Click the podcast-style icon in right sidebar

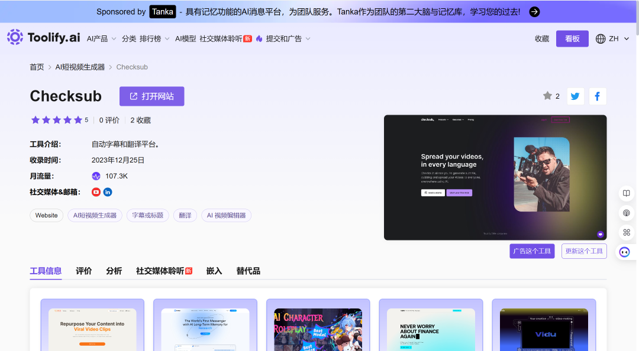627,213
